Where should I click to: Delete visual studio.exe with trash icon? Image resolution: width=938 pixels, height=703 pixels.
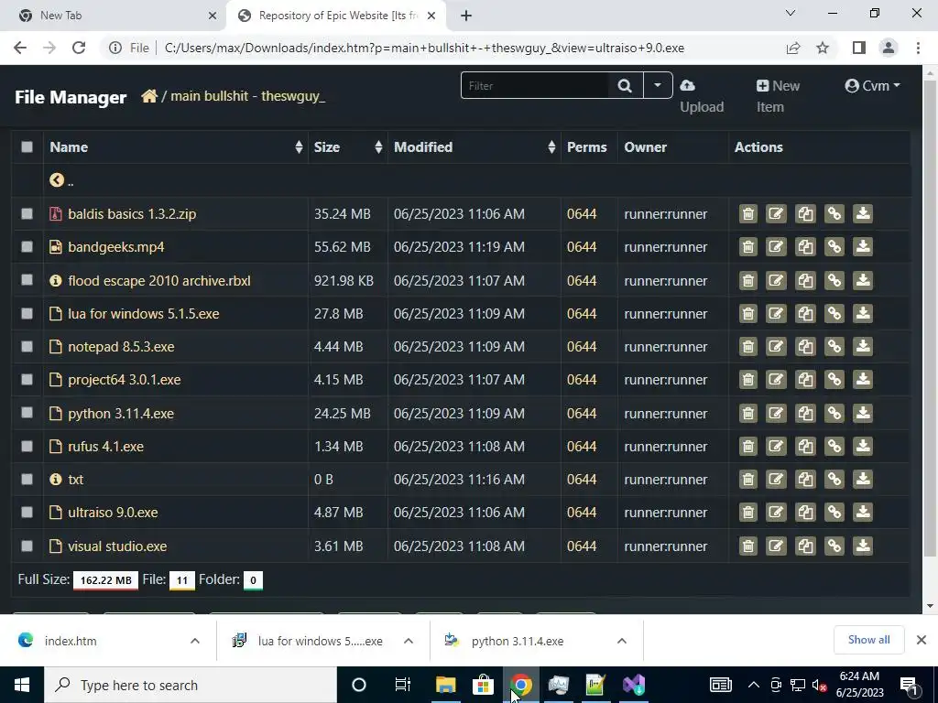pos(747,546)
